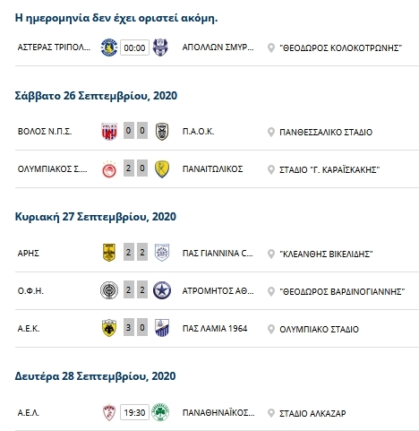Select the P.A.O.K. team crest
Image resolution: width=419 pixels, height=431 pixels.
(x=162, y=132)
